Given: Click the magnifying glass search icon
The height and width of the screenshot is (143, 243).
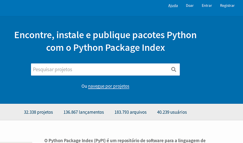Looking at the screenshot, I should pyautogui.click(x=174, y=69).
